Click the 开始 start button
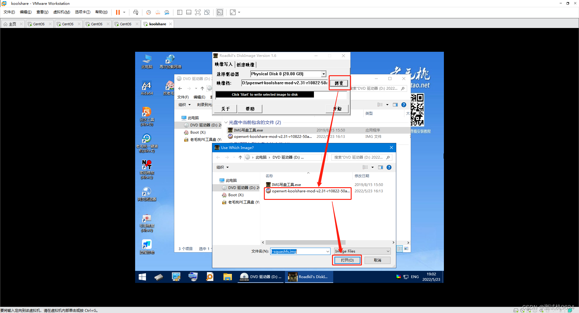579x313 pixels. (x=337, y=109)
